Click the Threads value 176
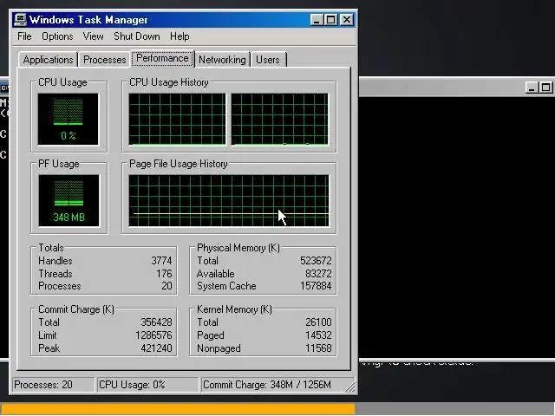The image size is (555, 416). (x=164, y=274)
